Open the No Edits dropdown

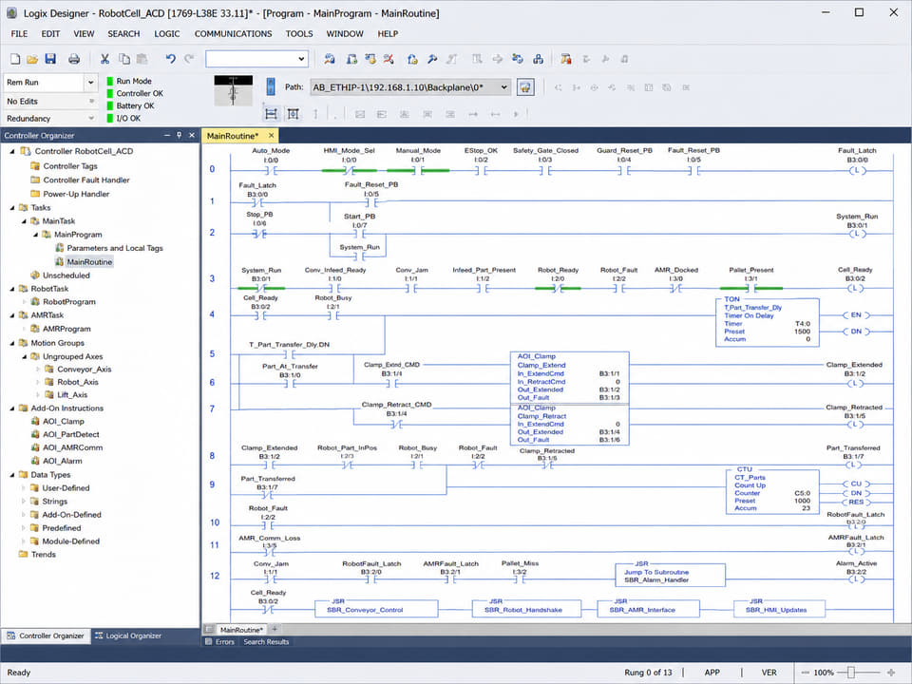(x=91, y=102)
